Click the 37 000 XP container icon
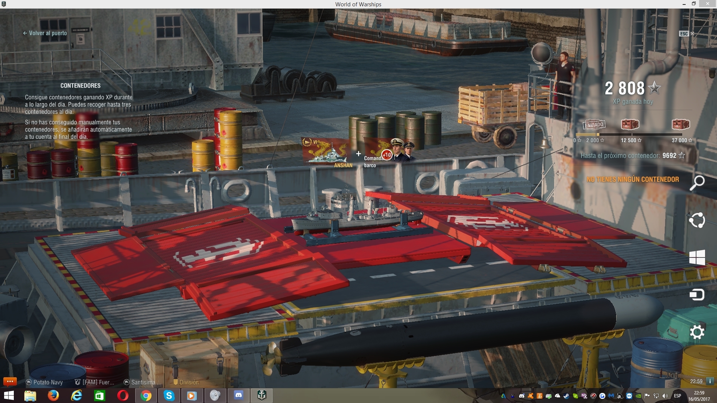717x403 pixels. tap(680, 124)
